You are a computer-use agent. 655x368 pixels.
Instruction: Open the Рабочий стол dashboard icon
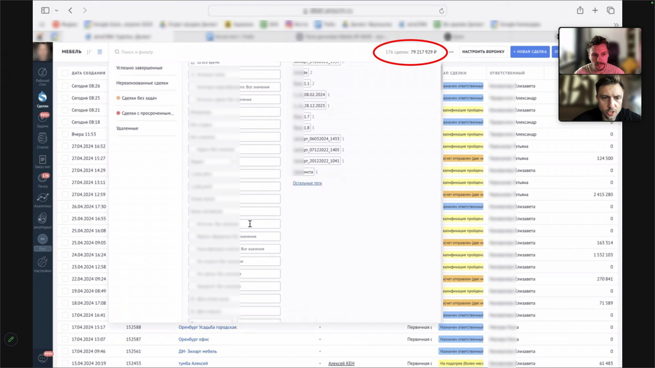click(43, 74)
